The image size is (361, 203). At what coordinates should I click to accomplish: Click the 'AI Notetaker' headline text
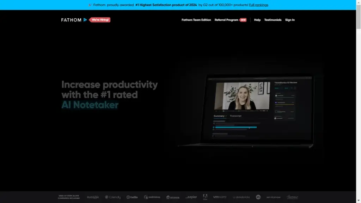[x=90, y=105]
